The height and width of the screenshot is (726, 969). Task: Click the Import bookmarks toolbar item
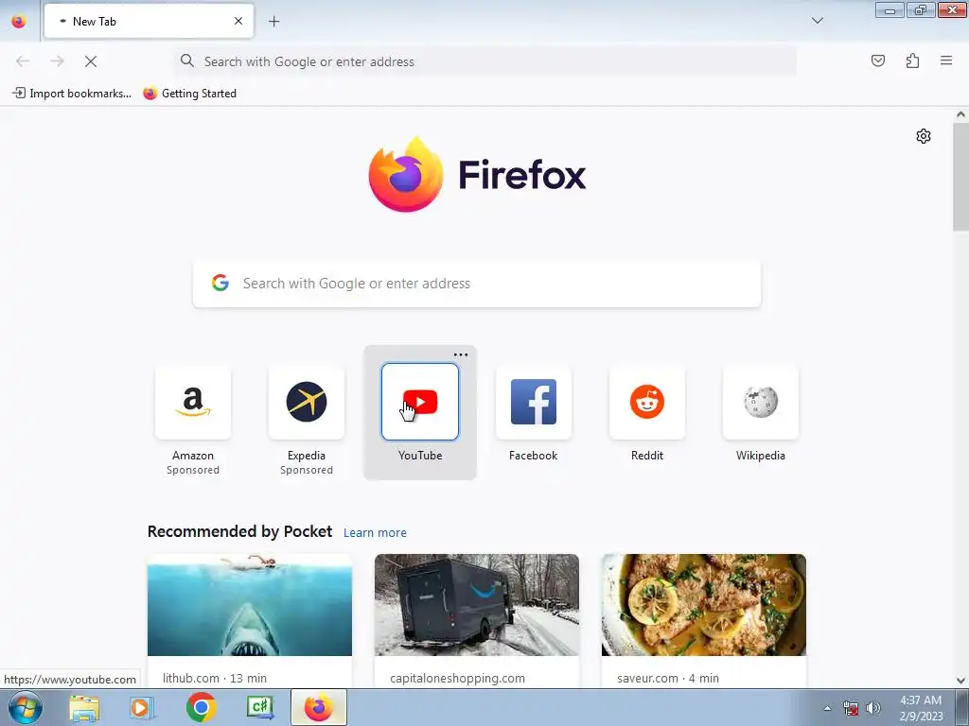coord(72,94)
